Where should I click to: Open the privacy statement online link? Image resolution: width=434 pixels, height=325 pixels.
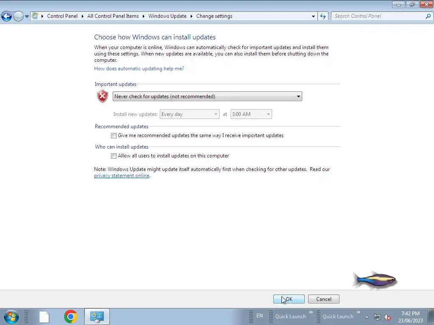[x=122, y=176]
